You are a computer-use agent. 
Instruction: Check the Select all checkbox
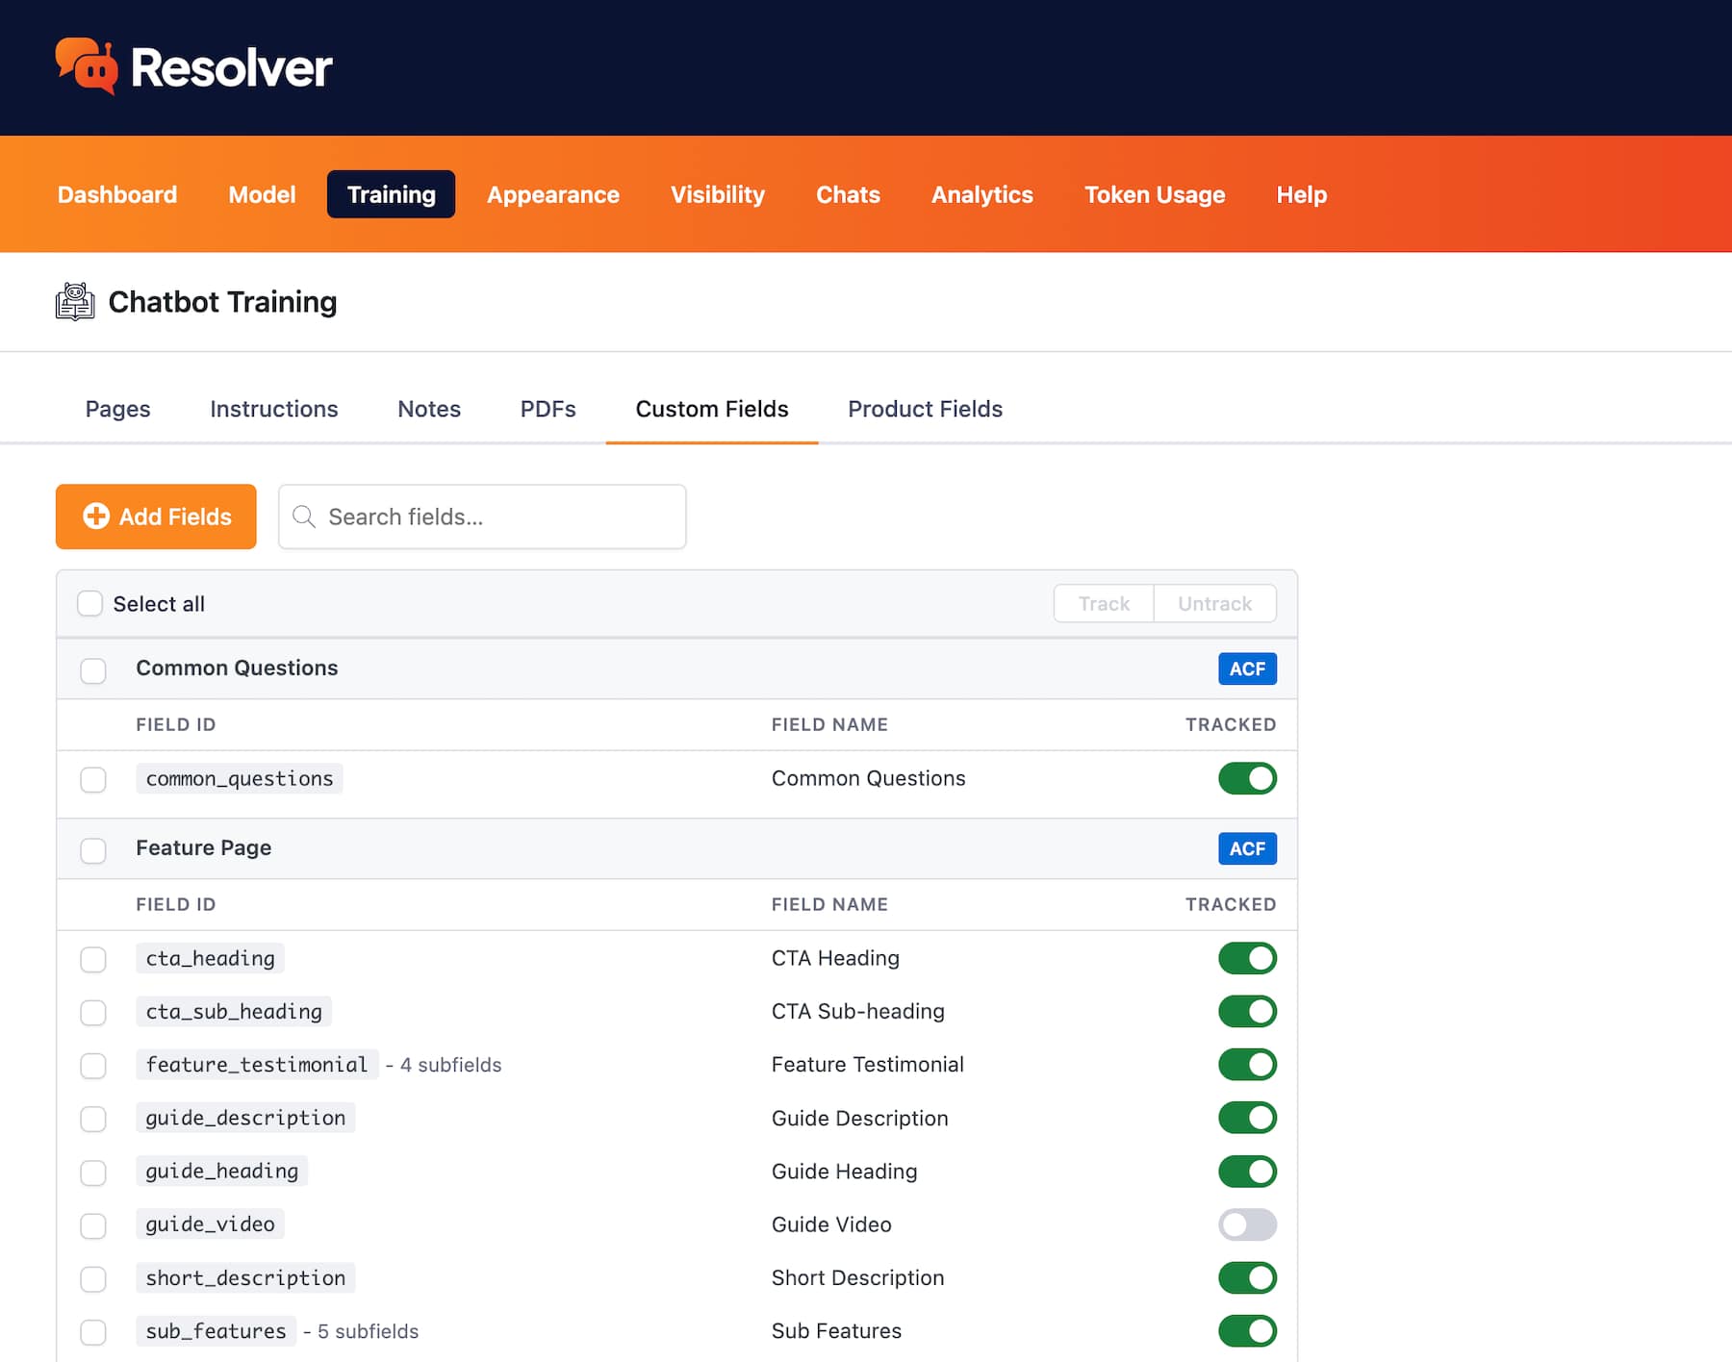[x=89, y=603]
